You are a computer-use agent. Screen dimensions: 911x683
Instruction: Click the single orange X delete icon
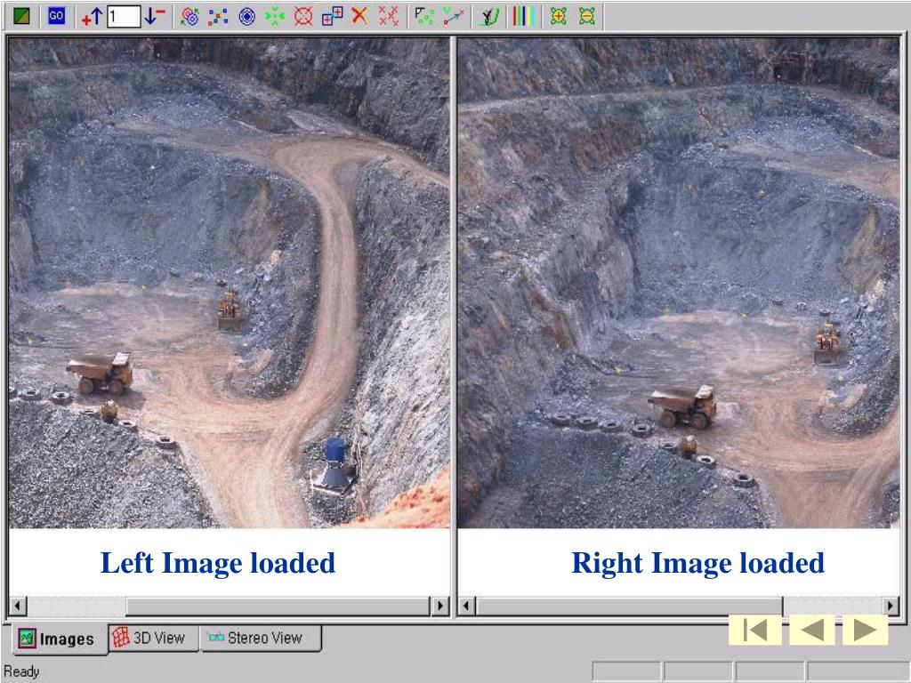(x=359, y=16)
